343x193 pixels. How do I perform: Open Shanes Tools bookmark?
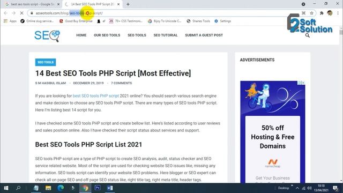198,21
